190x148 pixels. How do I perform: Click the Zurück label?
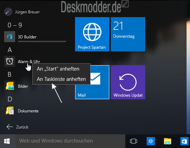pyautogui.click(x=22, y=127)
